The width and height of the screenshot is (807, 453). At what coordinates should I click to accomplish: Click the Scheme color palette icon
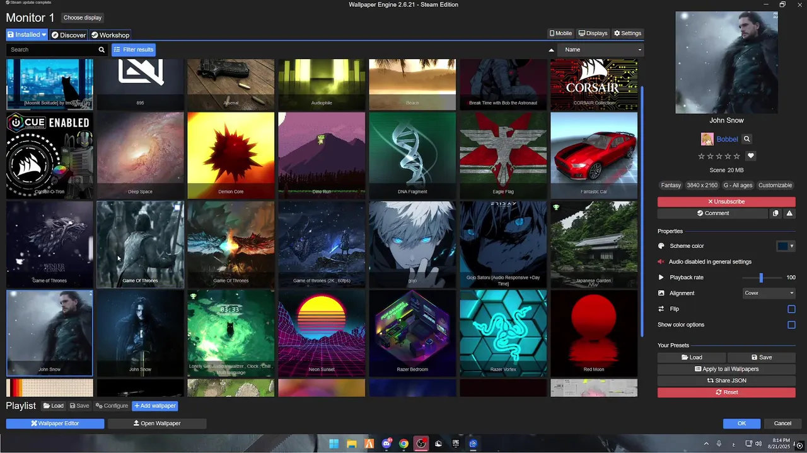pyautogui.click(x=661, y=246)
